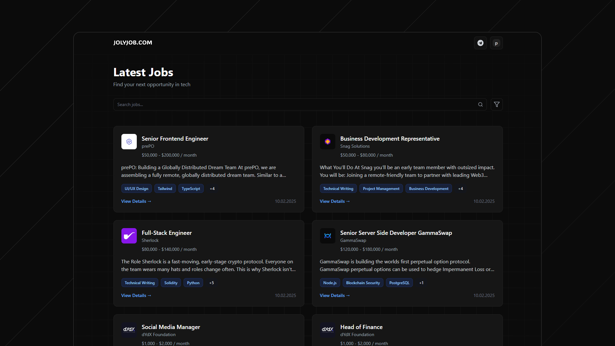Select the Node.js tag
The width and height of the screenshot is (615, 346).
point(330,283)
